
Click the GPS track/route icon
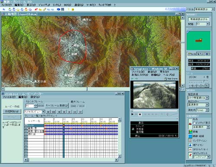pyautogui.click(x=190, y=149)
